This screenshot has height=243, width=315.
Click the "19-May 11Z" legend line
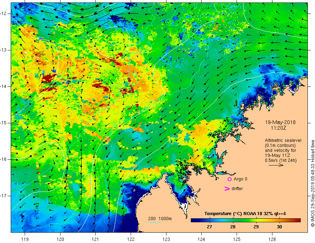[277, 155]
